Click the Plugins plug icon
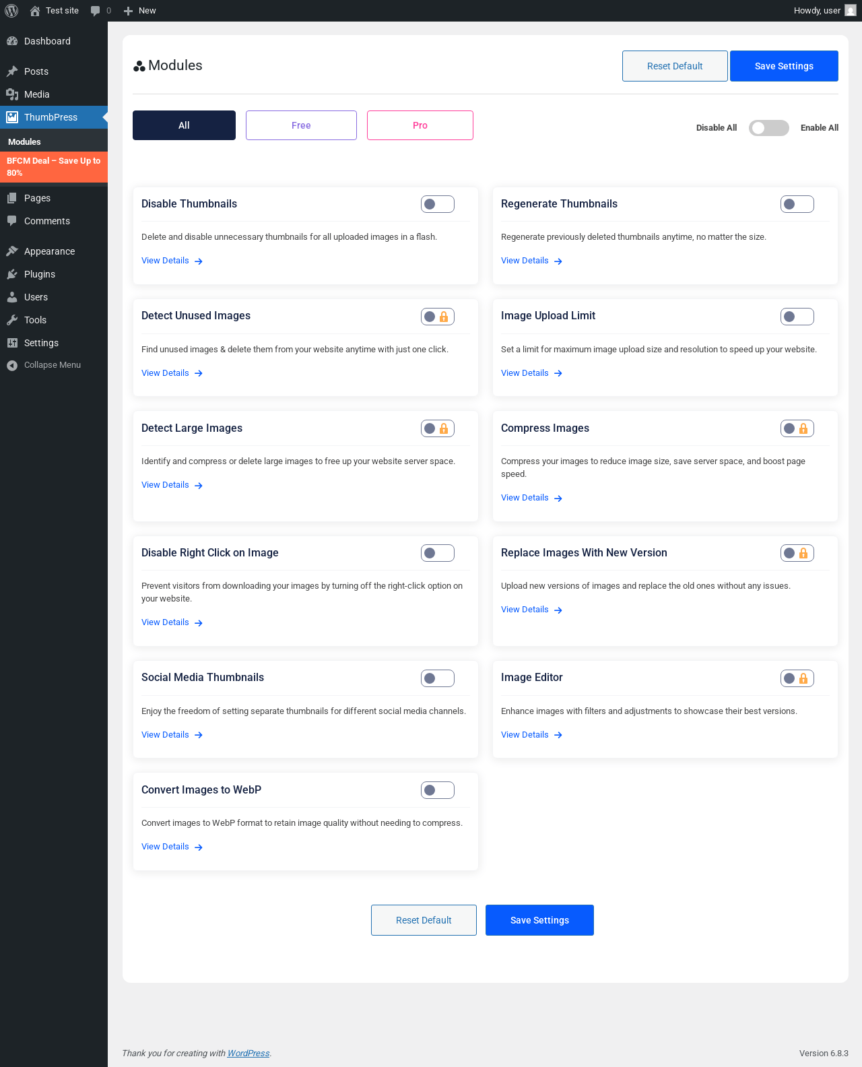Screen dimensions: 862x1067 click(x=12, y=274)
